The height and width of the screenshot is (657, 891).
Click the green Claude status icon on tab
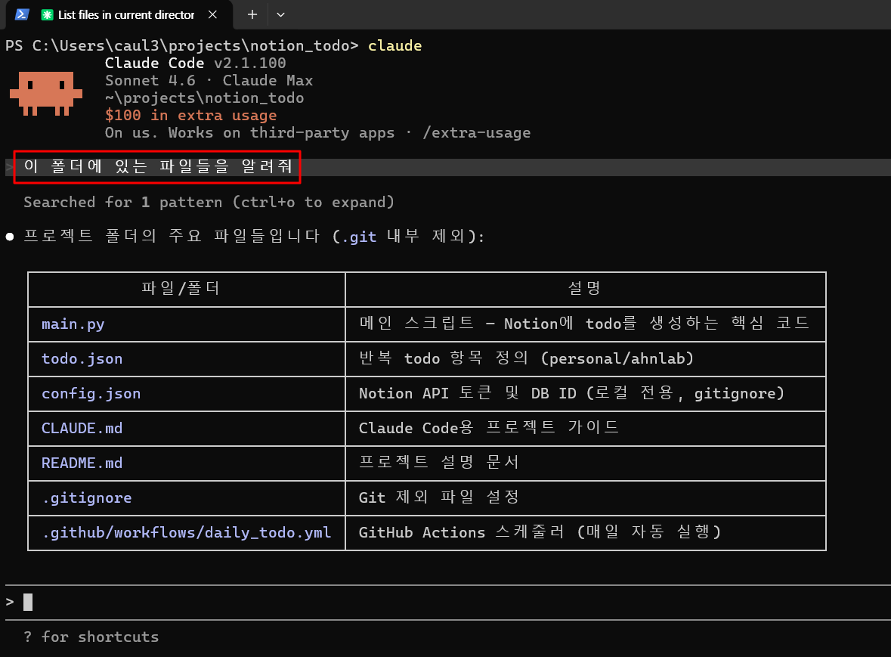47,15
